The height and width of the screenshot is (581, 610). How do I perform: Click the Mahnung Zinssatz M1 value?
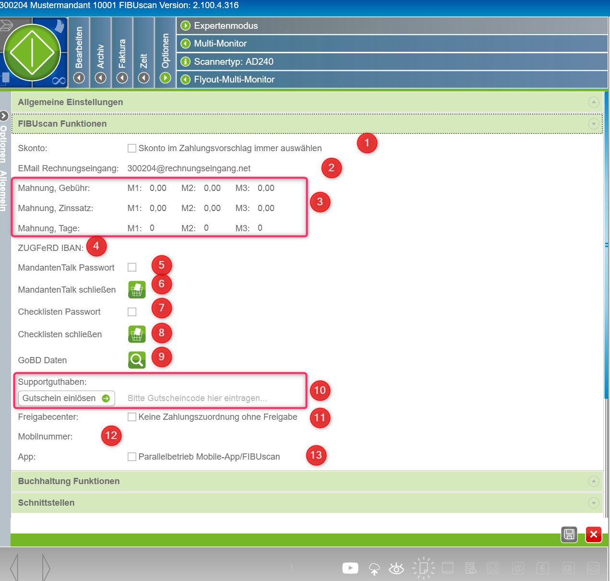158,208
